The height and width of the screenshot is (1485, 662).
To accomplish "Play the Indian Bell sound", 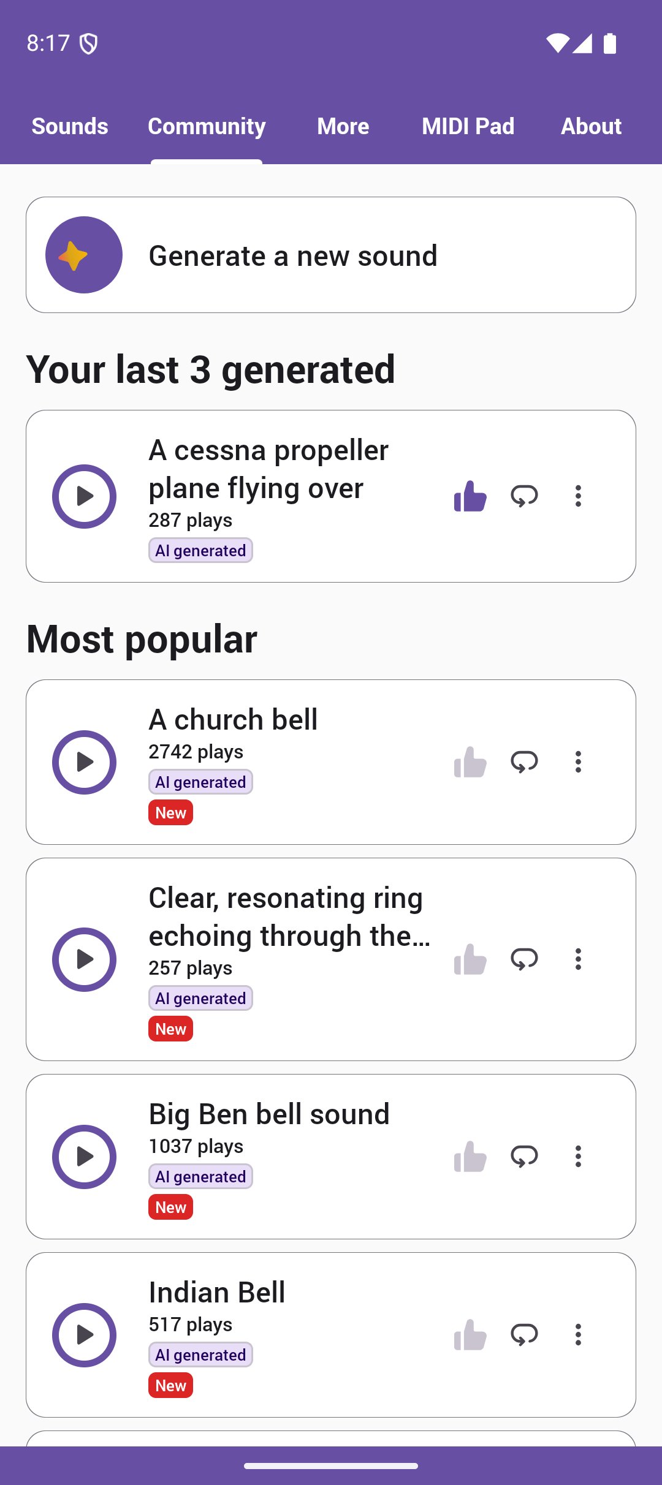I will (84, 1335).
